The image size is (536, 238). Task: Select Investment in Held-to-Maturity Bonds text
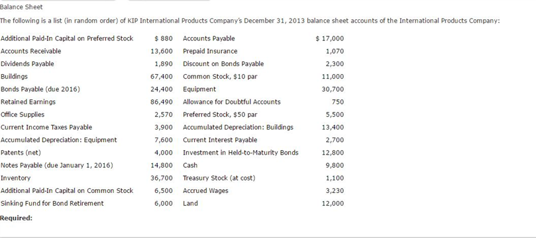tap(241, 153)
